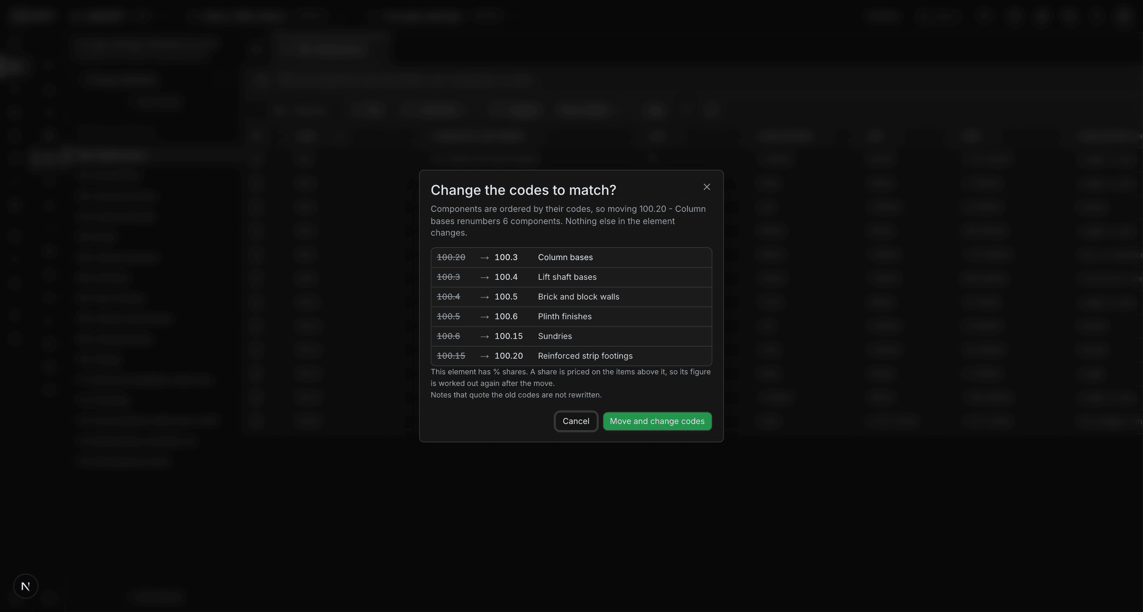Select the Sundries row text
This screenshot has height=612, width=1143.
click(554, 336)
